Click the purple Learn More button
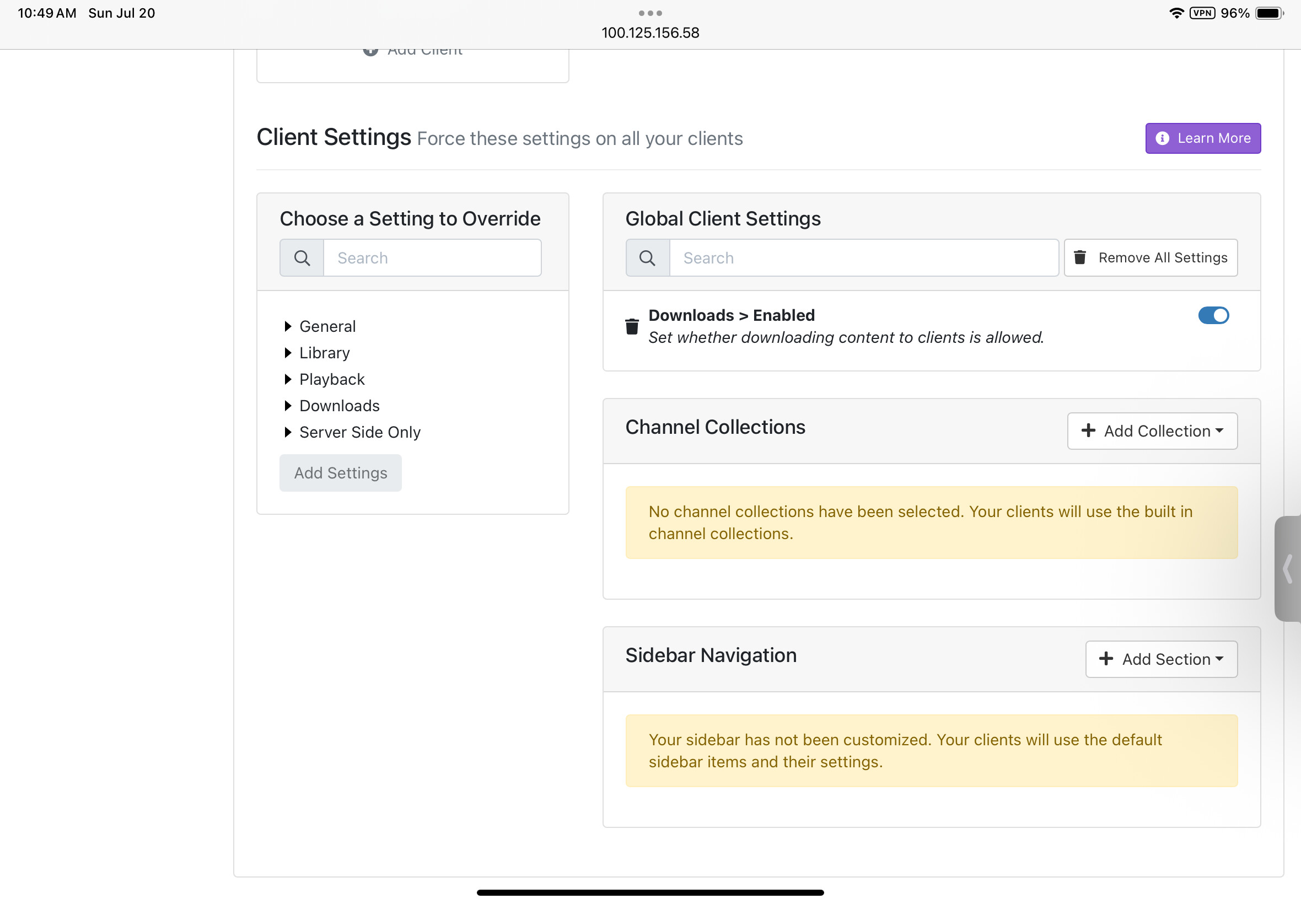The image size is (1301, 904). coord(1203,138)
